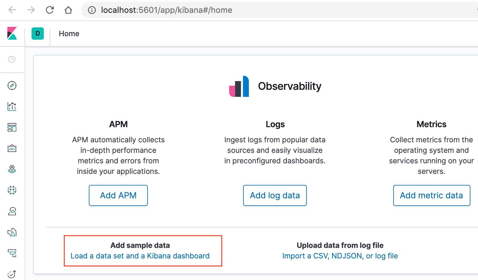Screen dimensions: 478x280
Task: Open 'Load a data set and a Kibana dashboard'
Action: pos(140,256)
